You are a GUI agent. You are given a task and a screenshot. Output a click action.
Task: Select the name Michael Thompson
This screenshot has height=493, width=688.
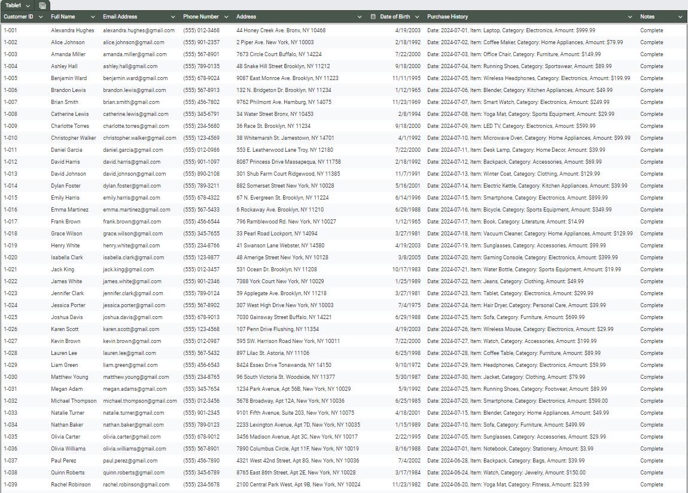[74, 401]
